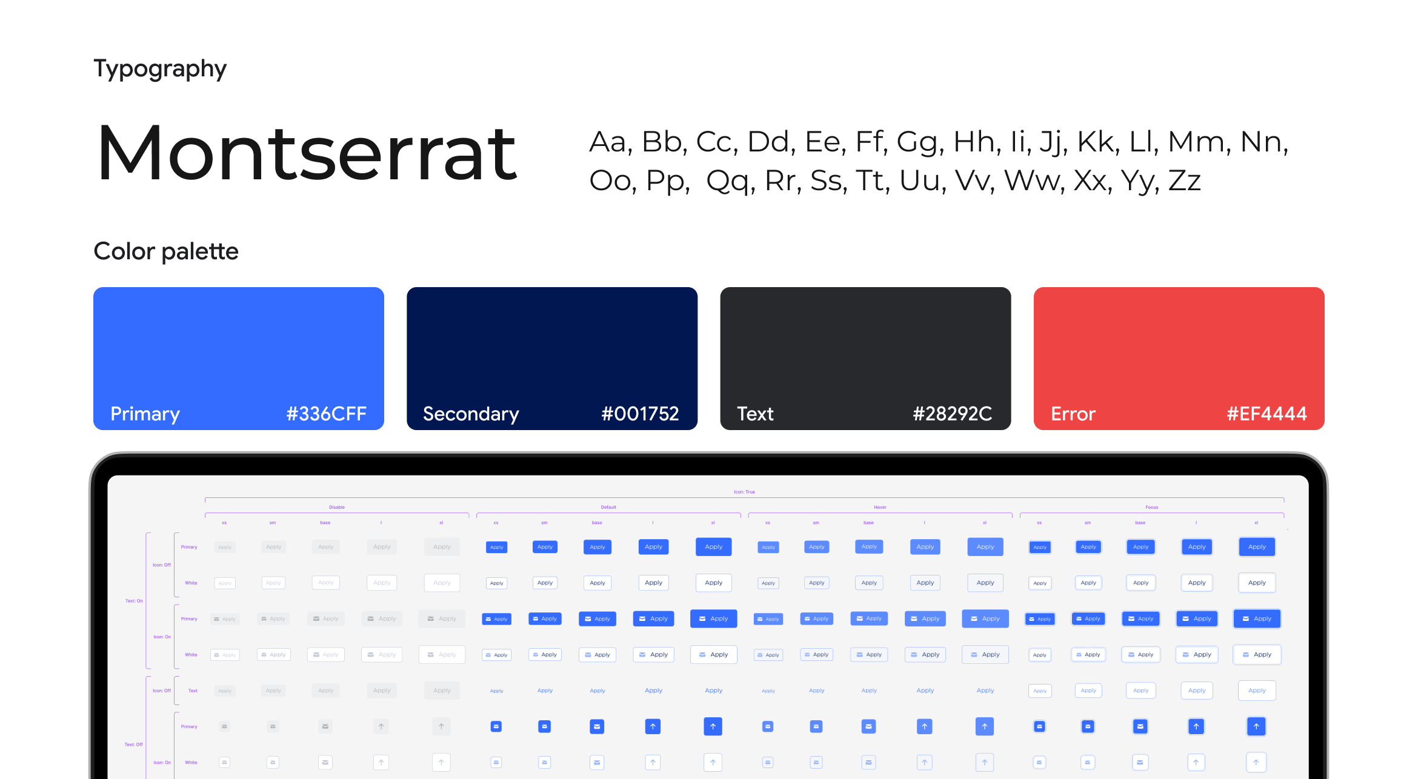Click the Default state column header
1418x779 pixels.
(608, 507)
